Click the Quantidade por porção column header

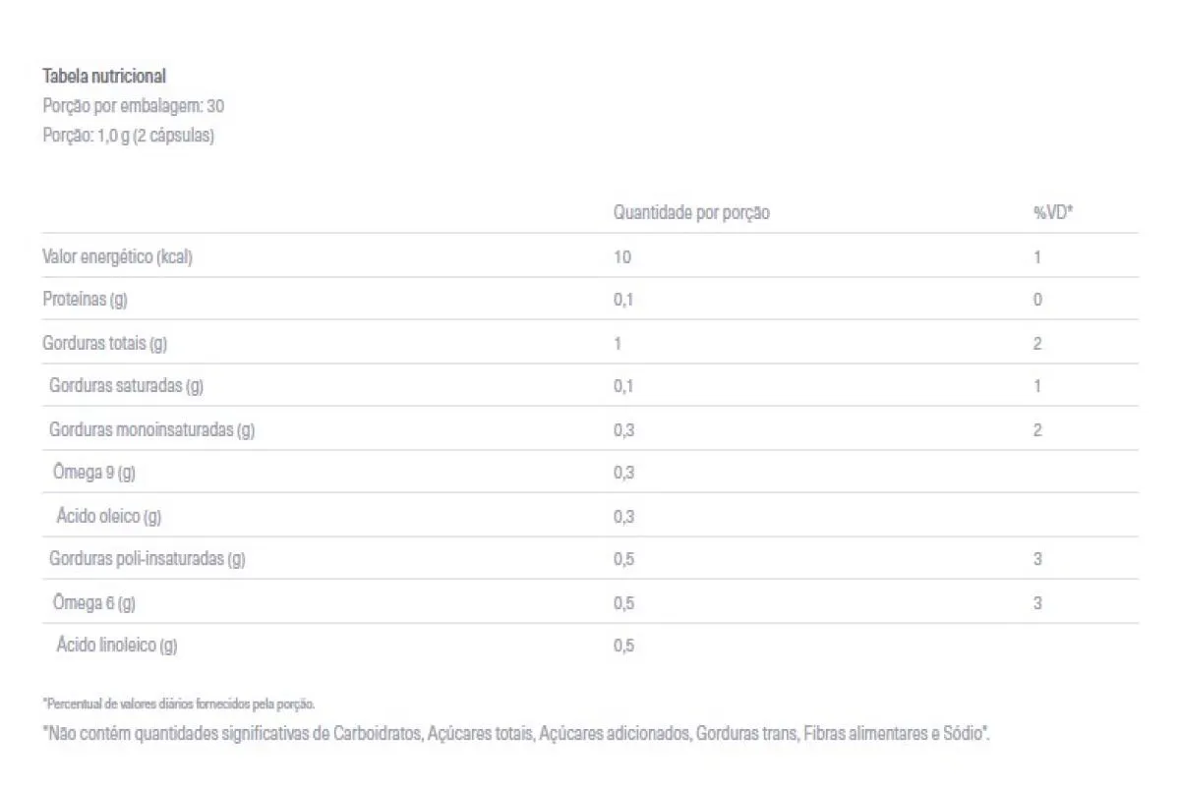(691, 212)
